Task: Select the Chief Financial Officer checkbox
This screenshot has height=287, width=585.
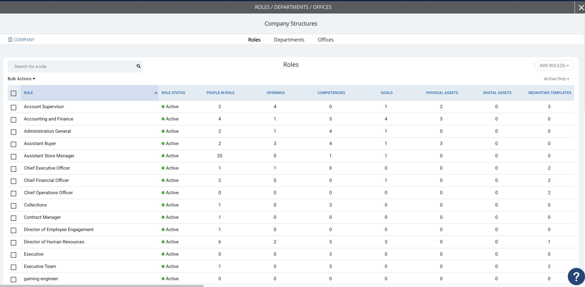Action: tap(14, 181)
